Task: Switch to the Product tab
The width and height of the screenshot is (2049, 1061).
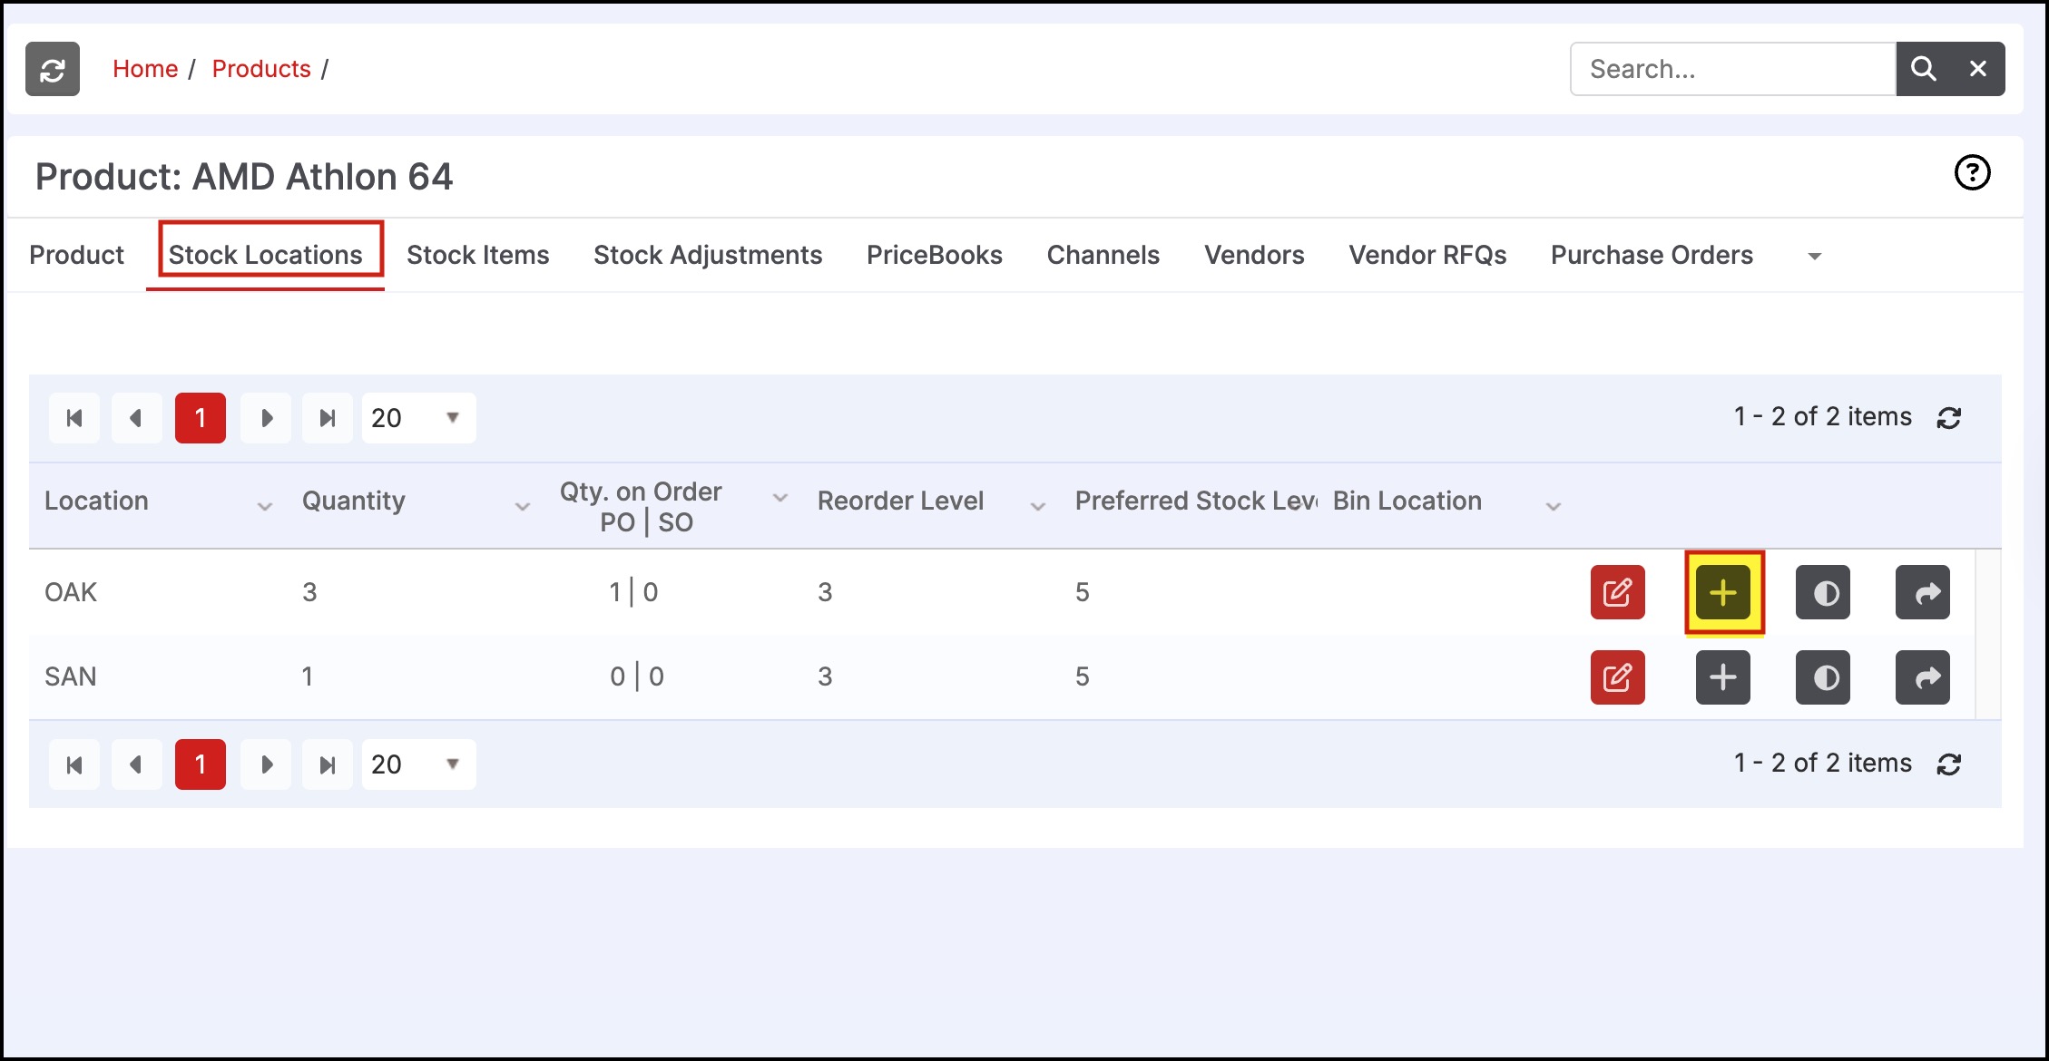Action: point(76,255)
